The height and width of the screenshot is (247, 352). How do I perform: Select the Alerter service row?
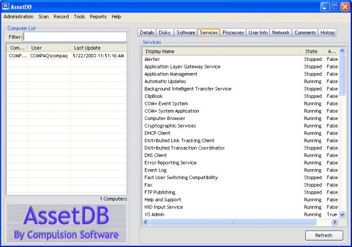241,59
